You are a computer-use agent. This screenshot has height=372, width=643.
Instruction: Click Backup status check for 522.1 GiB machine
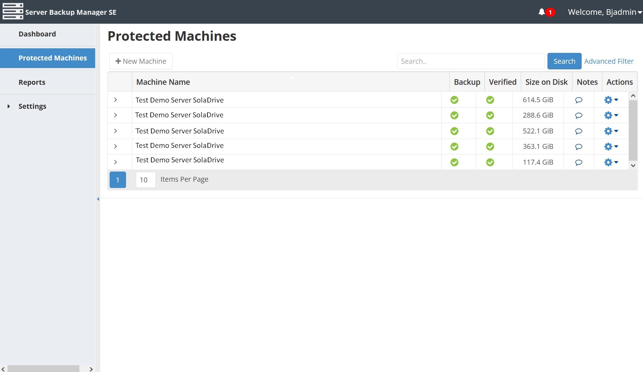[x=454, y=131]
